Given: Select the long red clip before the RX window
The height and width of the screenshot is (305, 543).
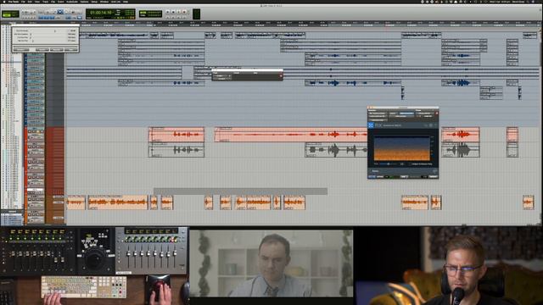Looking at the screenshot, I should [290, 135].
